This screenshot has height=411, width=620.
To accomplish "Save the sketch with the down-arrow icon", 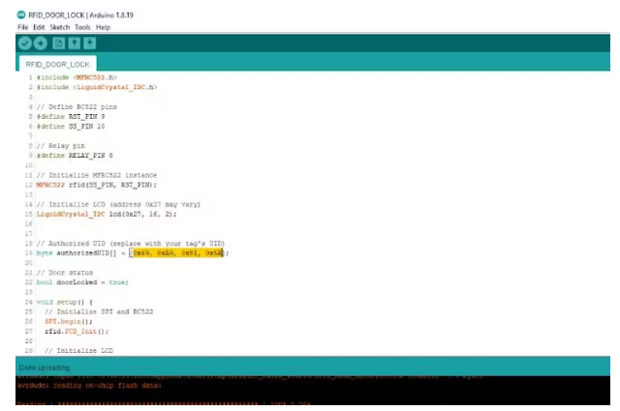I will tap(90, 44).
